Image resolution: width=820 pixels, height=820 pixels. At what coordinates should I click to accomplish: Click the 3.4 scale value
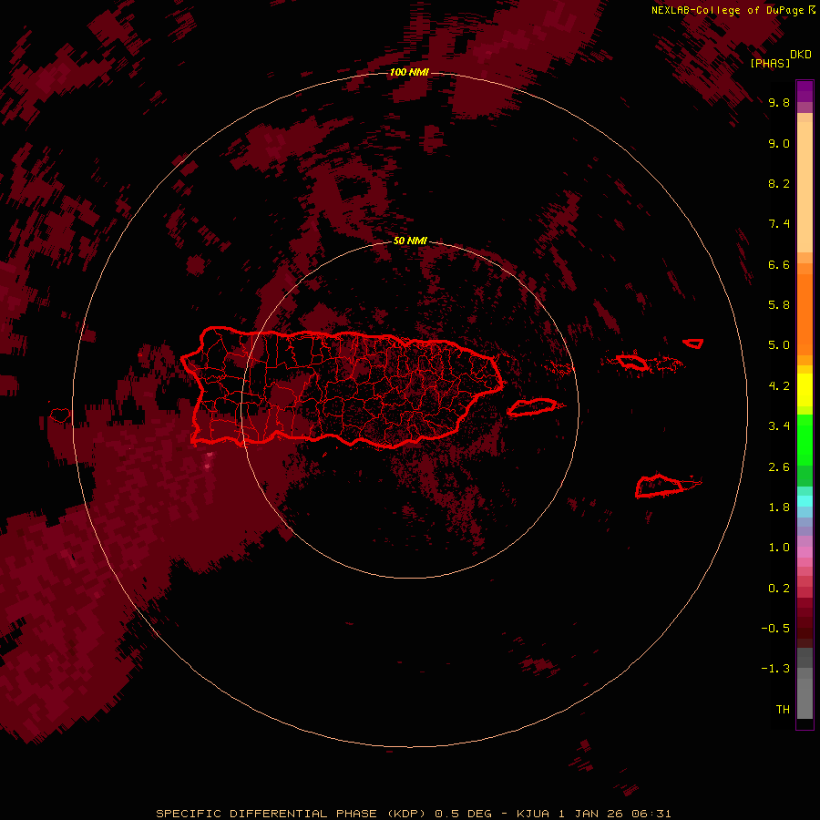(779, 426)
